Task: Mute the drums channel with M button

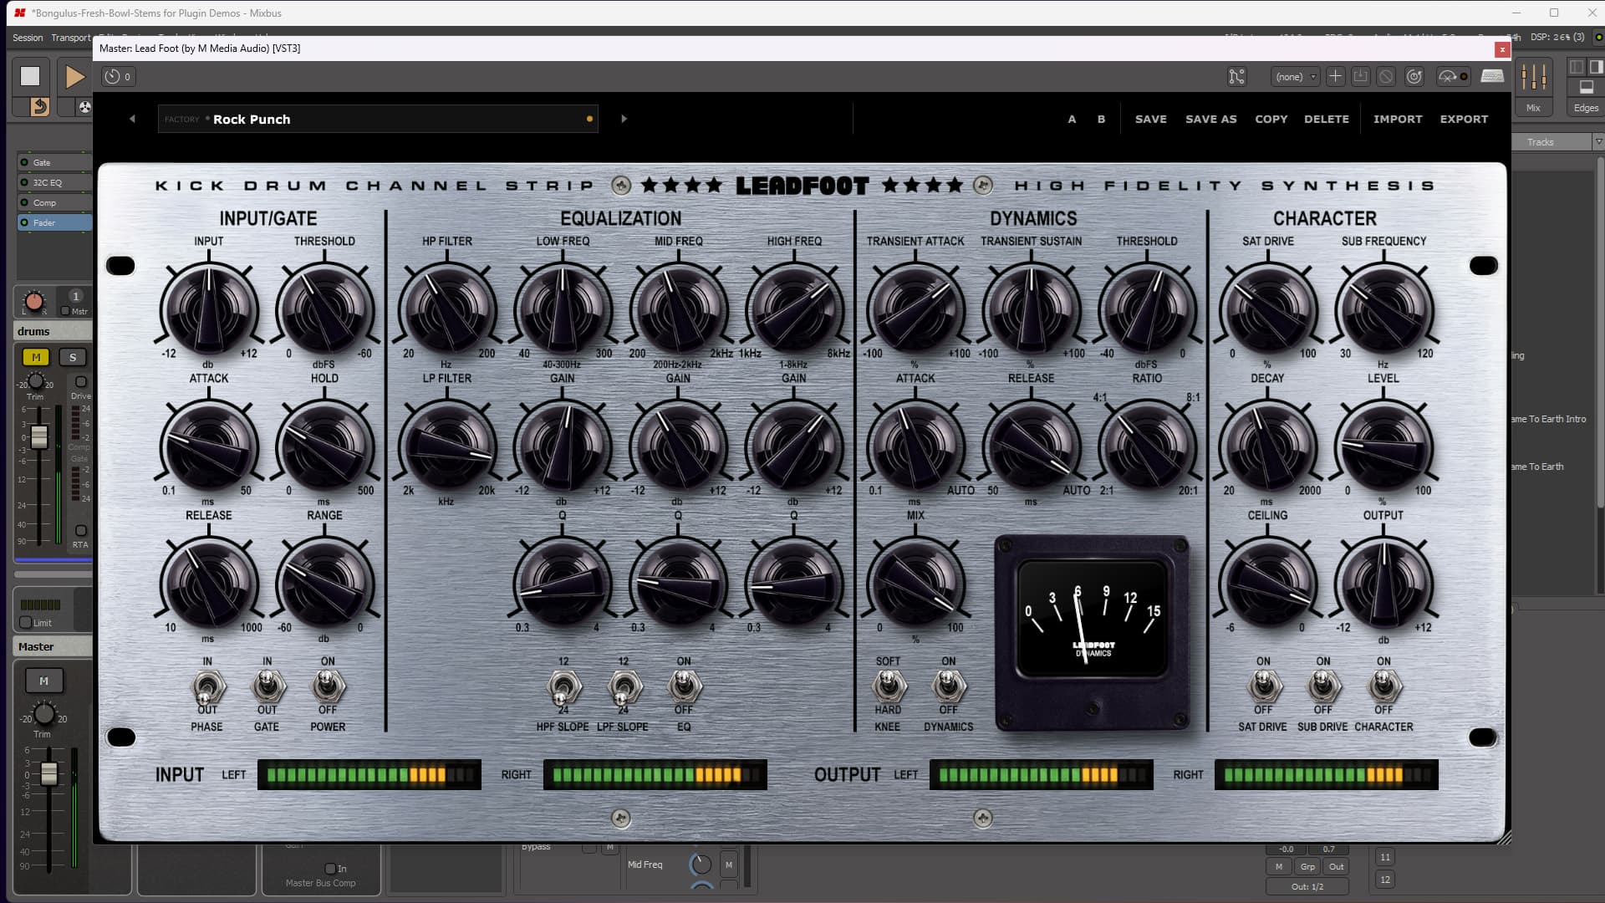Action: (36, 357)
